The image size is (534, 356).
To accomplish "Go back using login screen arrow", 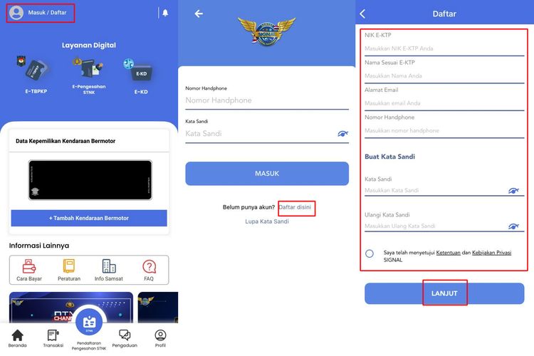I will tap(199, 14).
